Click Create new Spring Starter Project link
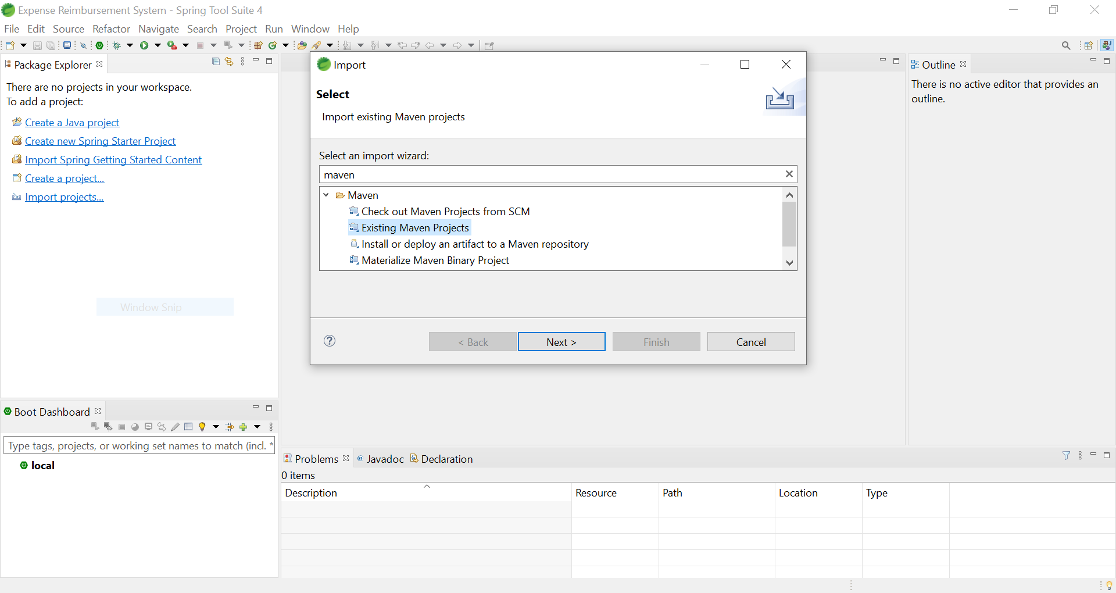The image size is (1116, 593). click(100, 141)
